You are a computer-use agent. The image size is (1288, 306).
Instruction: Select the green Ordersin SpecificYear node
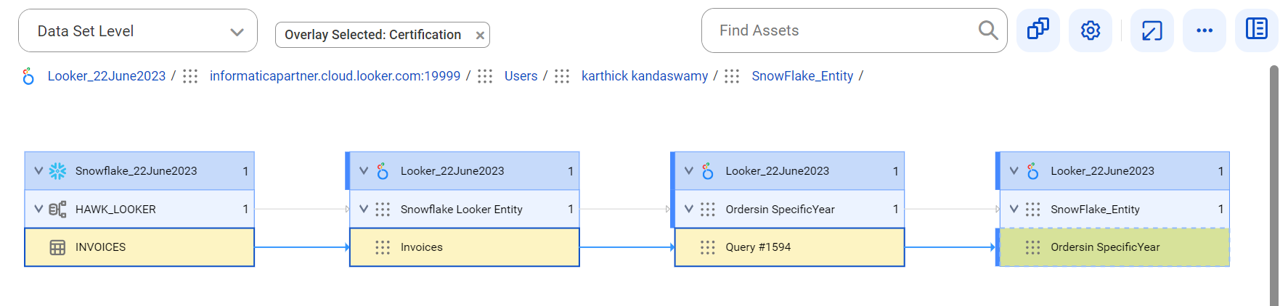coord(1115,247)
